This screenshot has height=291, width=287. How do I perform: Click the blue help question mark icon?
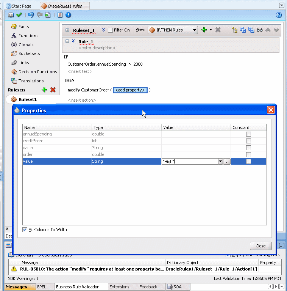point(279,15)
